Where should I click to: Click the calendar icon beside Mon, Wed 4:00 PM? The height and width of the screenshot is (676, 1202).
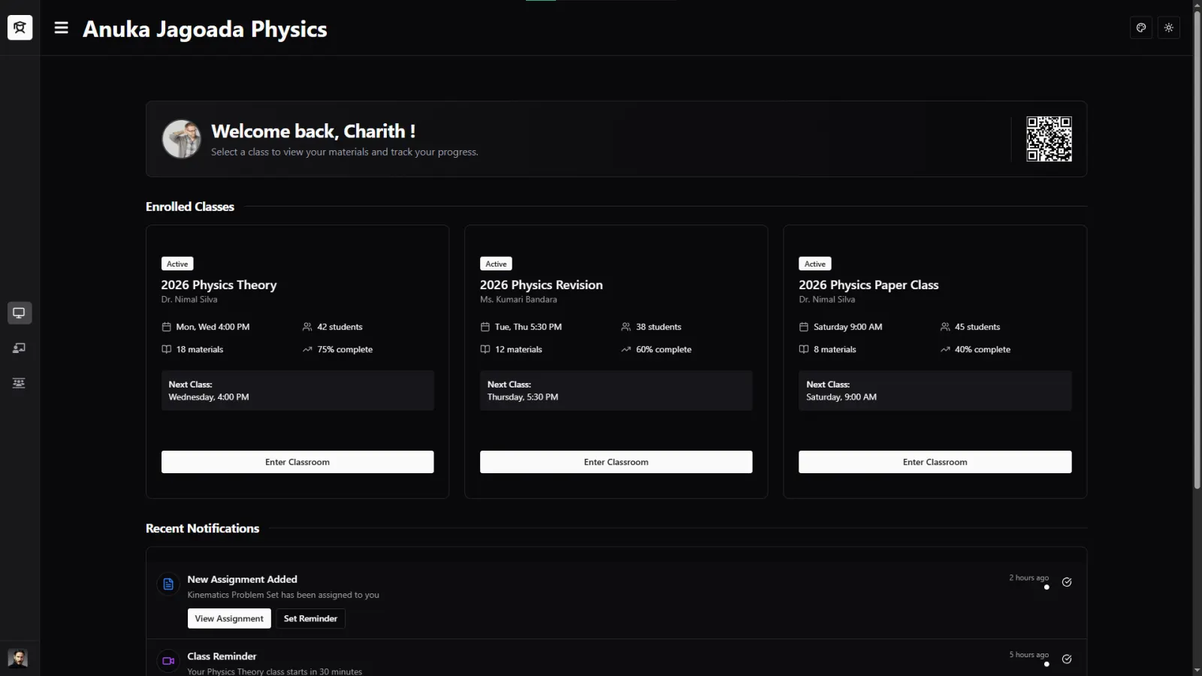[x=167, y=327]
